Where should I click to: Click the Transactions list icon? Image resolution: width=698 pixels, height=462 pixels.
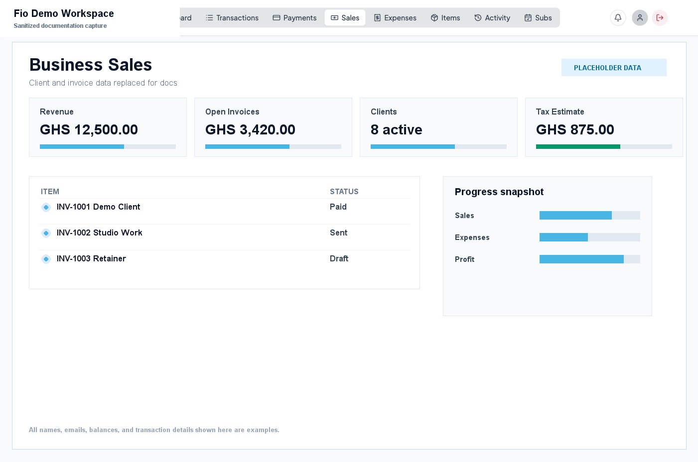[209, 18]
